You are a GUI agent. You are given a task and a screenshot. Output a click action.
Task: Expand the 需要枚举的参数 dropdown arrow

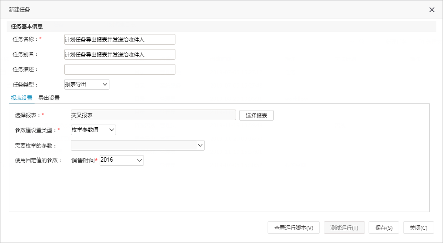point(200,145)
